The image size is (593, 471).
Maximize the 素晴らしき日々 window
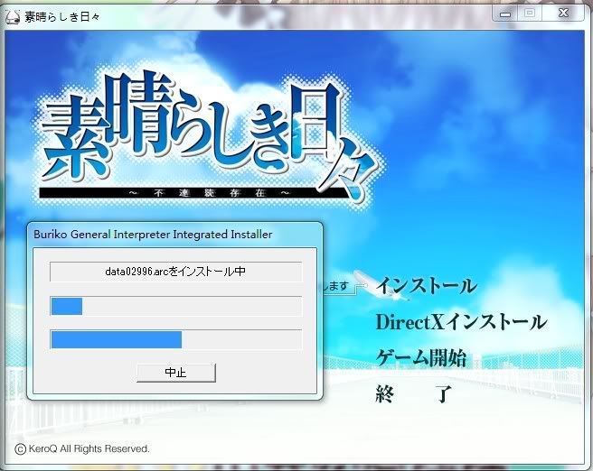point(530,14)
